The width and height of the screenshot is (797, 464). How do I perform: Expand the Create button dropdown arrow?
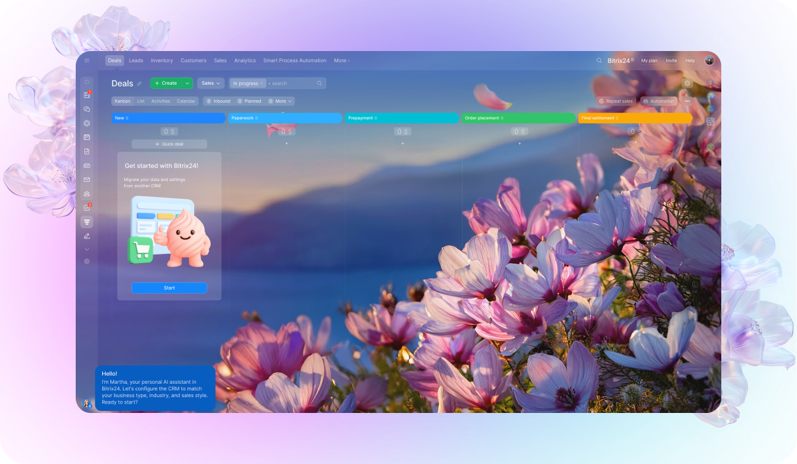[x=187, y=84]
